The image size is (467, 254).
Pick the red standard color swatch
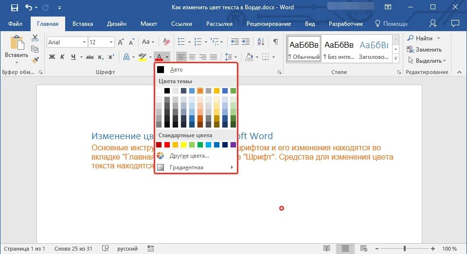coord(167,145)
